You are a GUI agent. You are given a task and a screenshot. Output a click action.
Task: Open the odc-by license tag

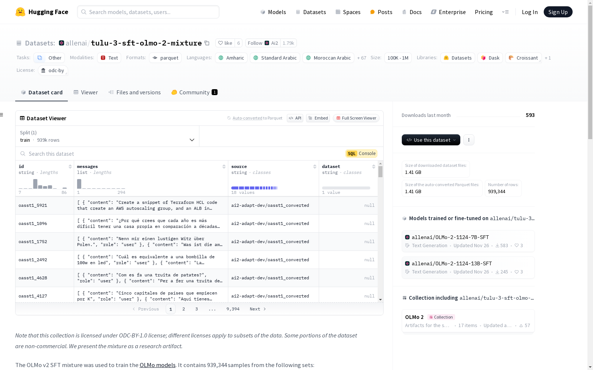(x=53, y=70)
